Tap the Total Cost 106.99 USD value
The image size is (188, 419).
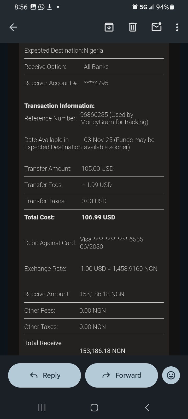point(98,217)
